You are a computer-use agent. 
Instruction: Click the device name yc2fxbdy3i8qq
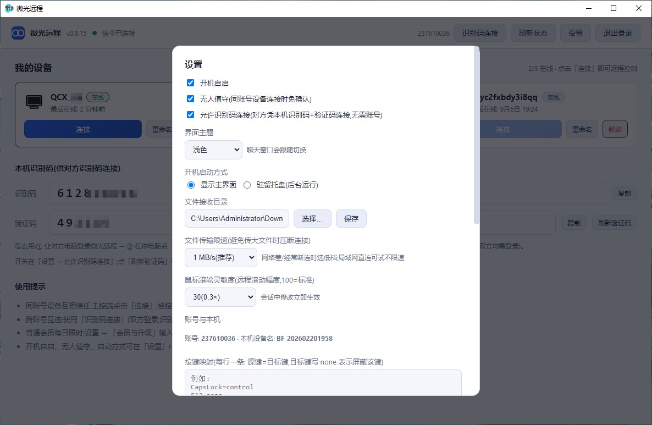click(x=509, y=97)
